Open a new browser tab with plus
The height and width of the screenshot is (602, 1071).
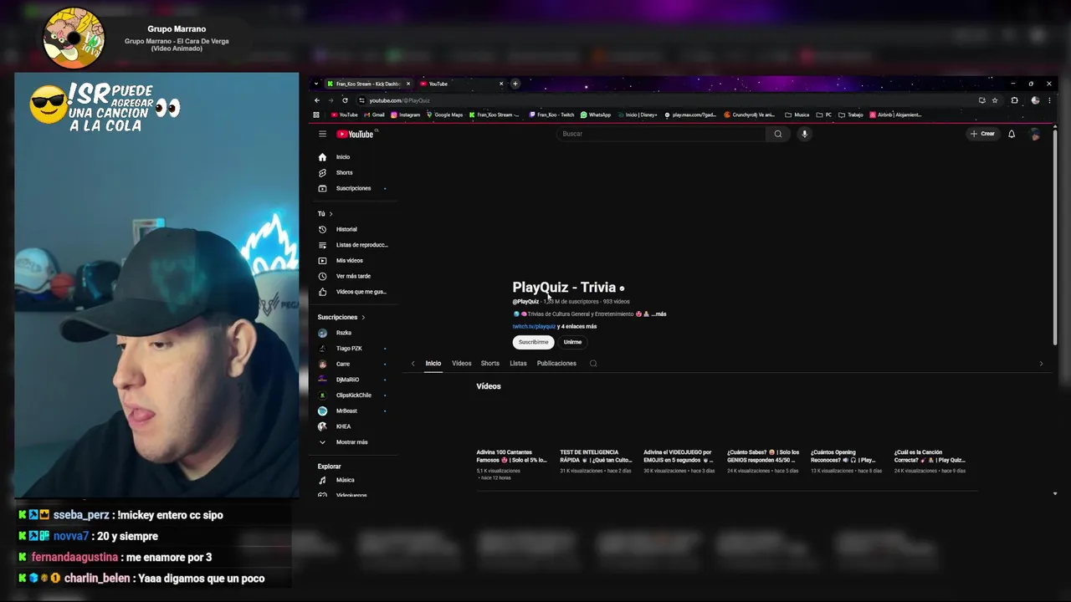[x=515, y=84]
